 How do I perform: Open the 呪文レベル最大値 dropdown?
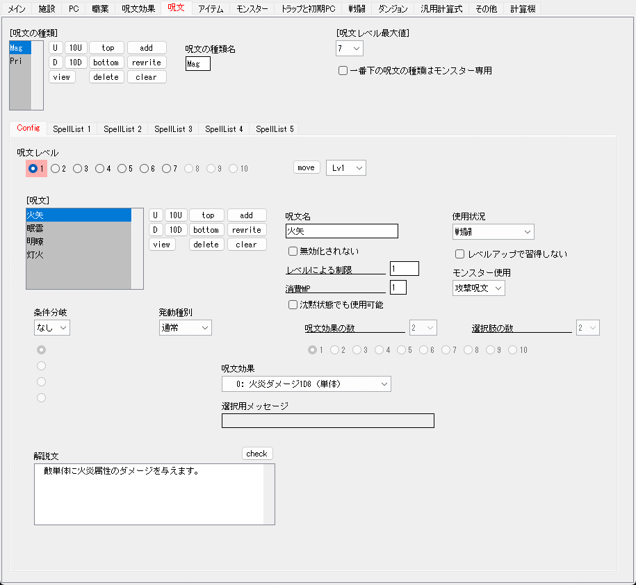click(x=349, y=49)
